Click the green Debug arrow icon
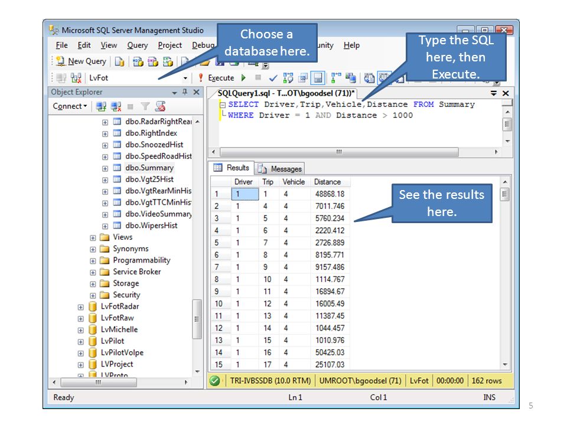Screen dimensions: 567x425 (244, 78)
